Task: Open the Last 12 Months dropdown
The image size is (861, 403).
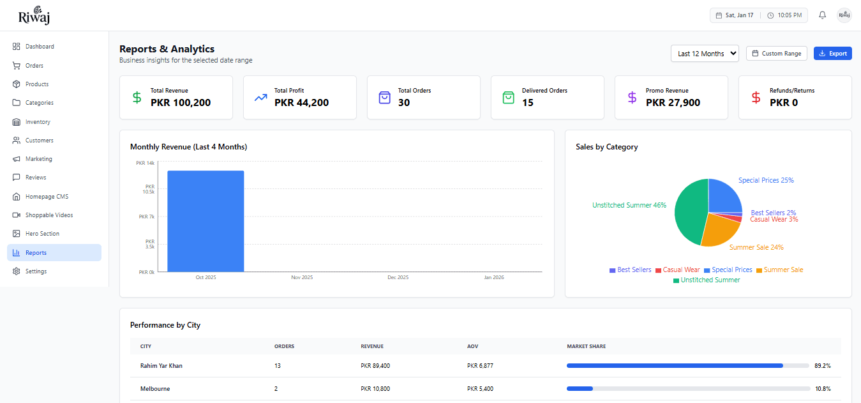Action: (705, 54)
